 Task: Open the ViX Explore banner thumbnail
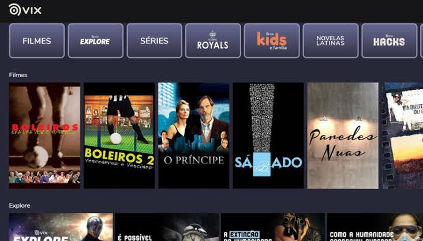[x=61, y=227]
